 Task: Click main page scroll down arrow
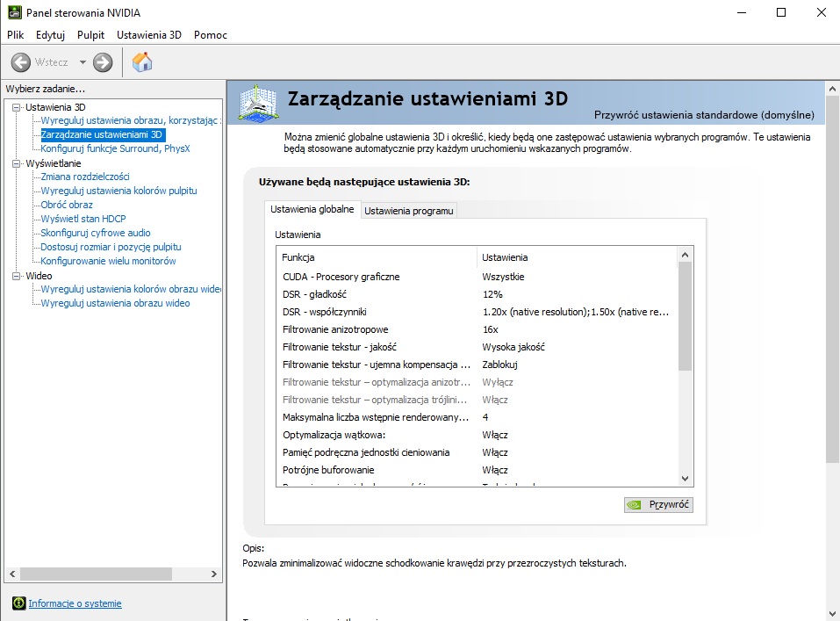pos(832,614)
